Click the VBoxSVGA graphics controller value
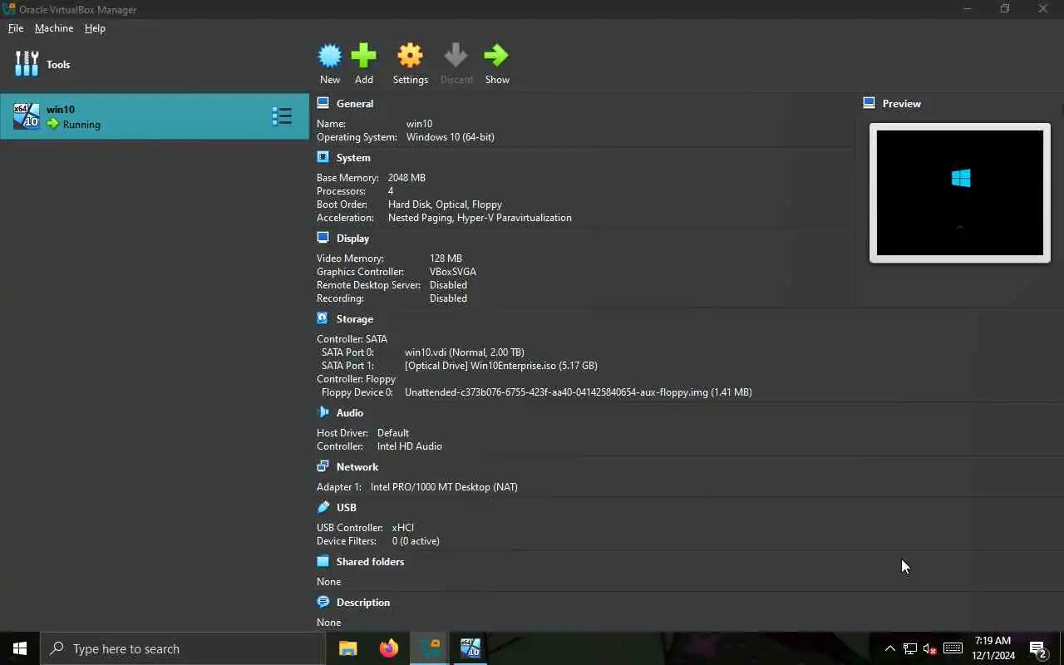The width and height of the screenshot is (1064, 665). click(x=453, y=272)
